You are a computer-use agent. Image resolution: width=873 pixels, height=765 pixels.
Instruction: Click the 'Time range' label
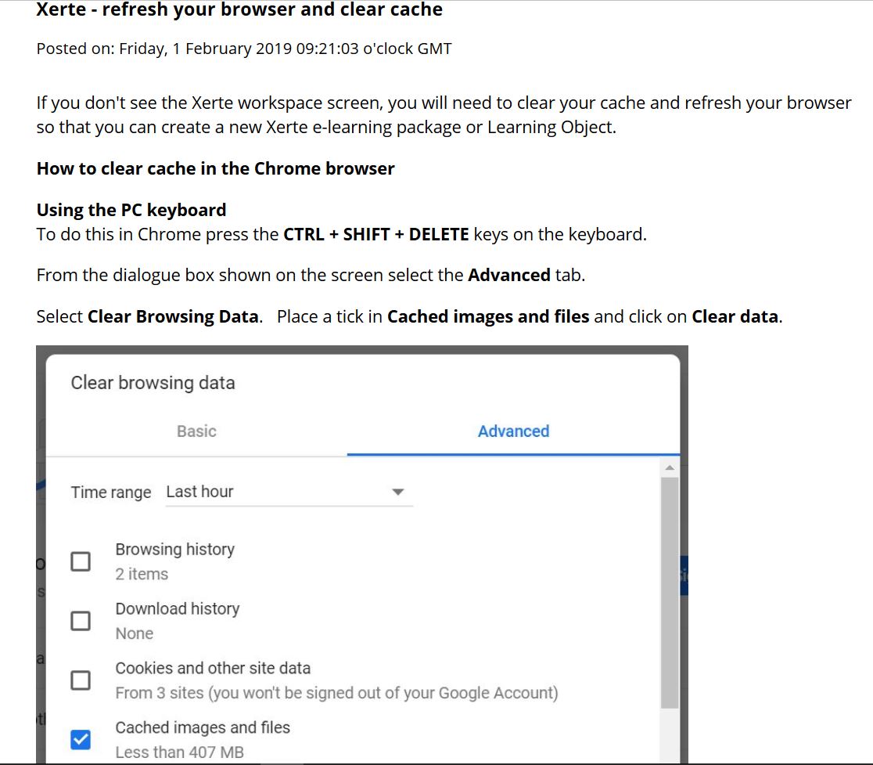(x=111, y=493)
